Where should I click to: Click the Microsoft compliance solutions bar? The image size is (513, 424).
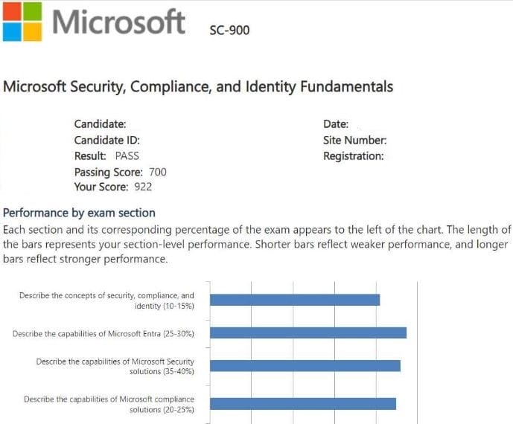[302, 404]
